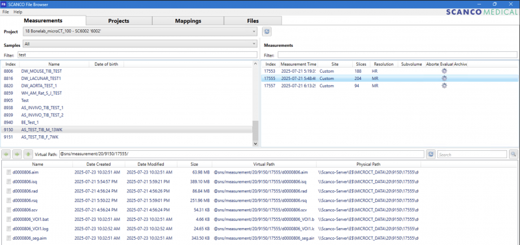This screenshot has height=245, width=520.
Task: Sort measurements by Slices column header
Action: 361,64
